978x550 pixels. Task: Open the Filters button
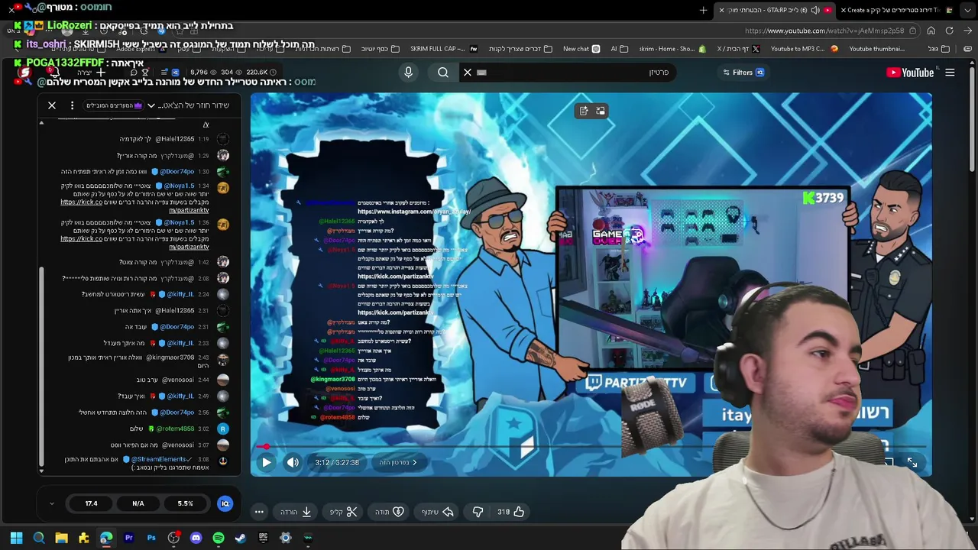743,72
